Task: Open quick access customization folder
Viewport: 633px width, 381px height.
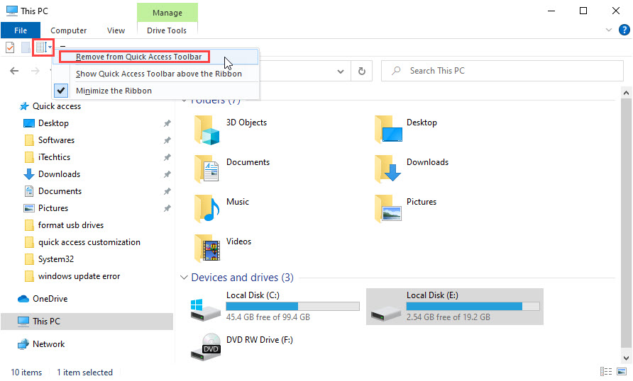Action: [89, 242]
